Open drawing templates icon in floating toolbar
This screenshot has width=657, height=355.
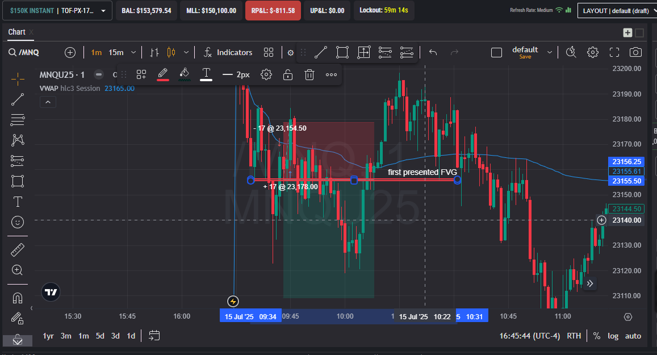141,74
